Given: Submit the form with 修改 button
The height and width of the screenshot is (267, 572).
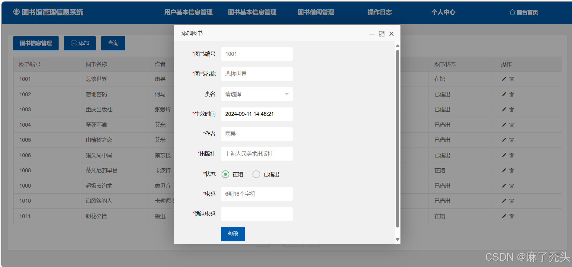Looking at the screenshot, I should click(x=233, y=234).
